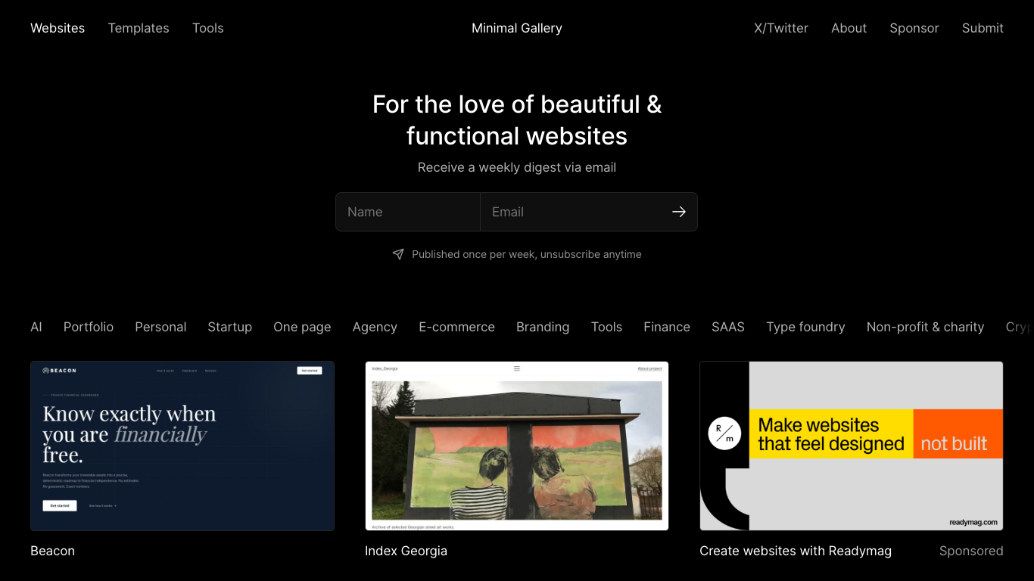This screenshot has width=1034, height=581.
Task: Choose Non-profit & charity category
Action: [925, 327]
